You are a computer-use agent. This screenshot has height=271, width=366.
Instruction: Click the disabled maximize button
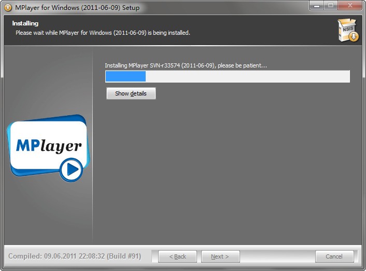[331, 6]
